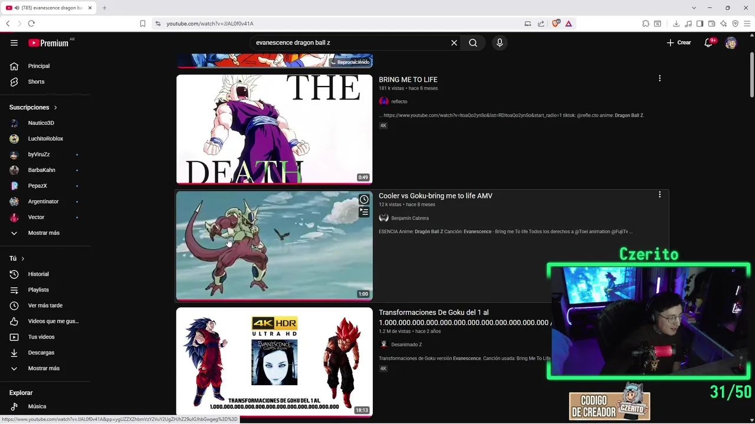Open Ver más tarde list

click(x=45, y=306)
